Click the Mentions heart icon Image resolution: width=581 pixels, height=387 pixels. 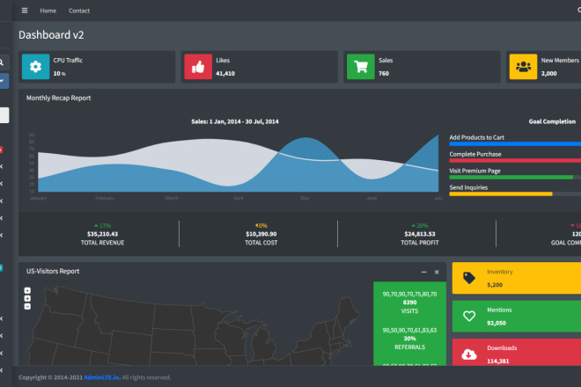click(469, 316)
